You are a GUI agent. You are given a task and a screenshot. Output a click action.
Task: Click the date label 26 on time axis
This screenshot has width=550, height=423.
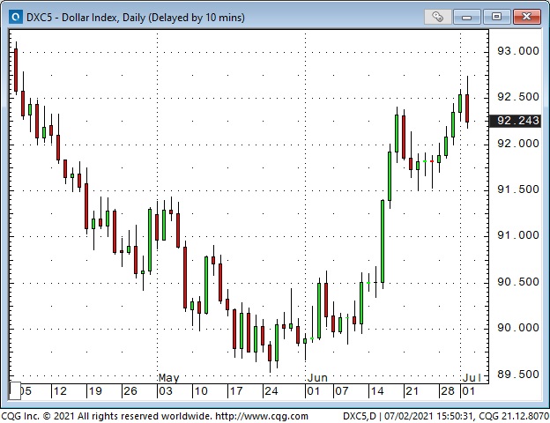tap(130, 391)
